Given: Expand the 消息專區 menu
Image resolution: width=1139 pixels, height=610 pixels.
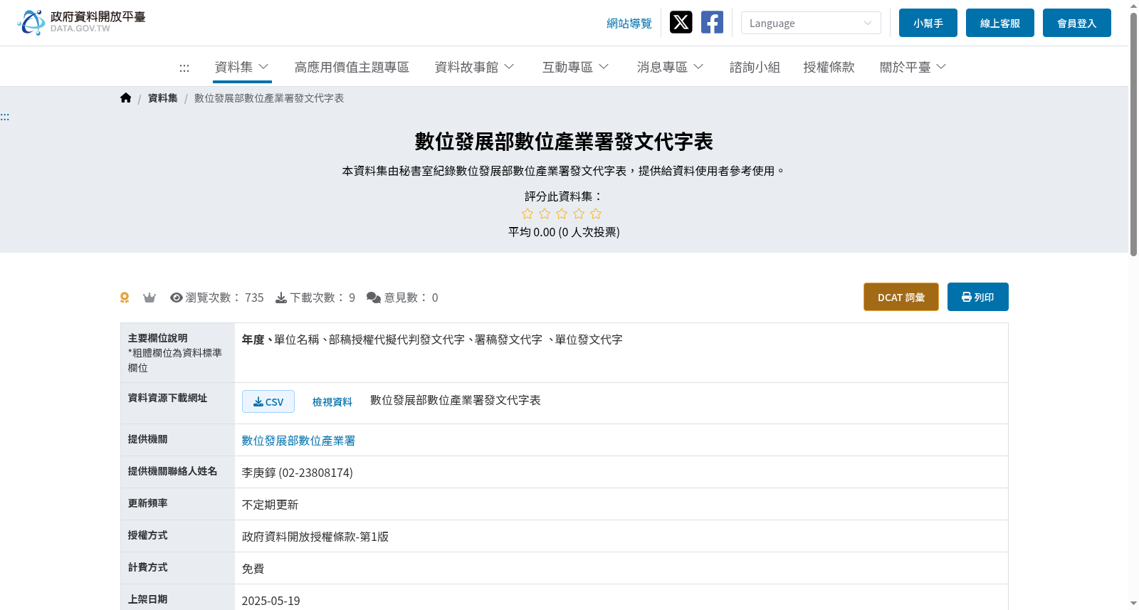Looking at the screenshot, I should coord(670,67).
